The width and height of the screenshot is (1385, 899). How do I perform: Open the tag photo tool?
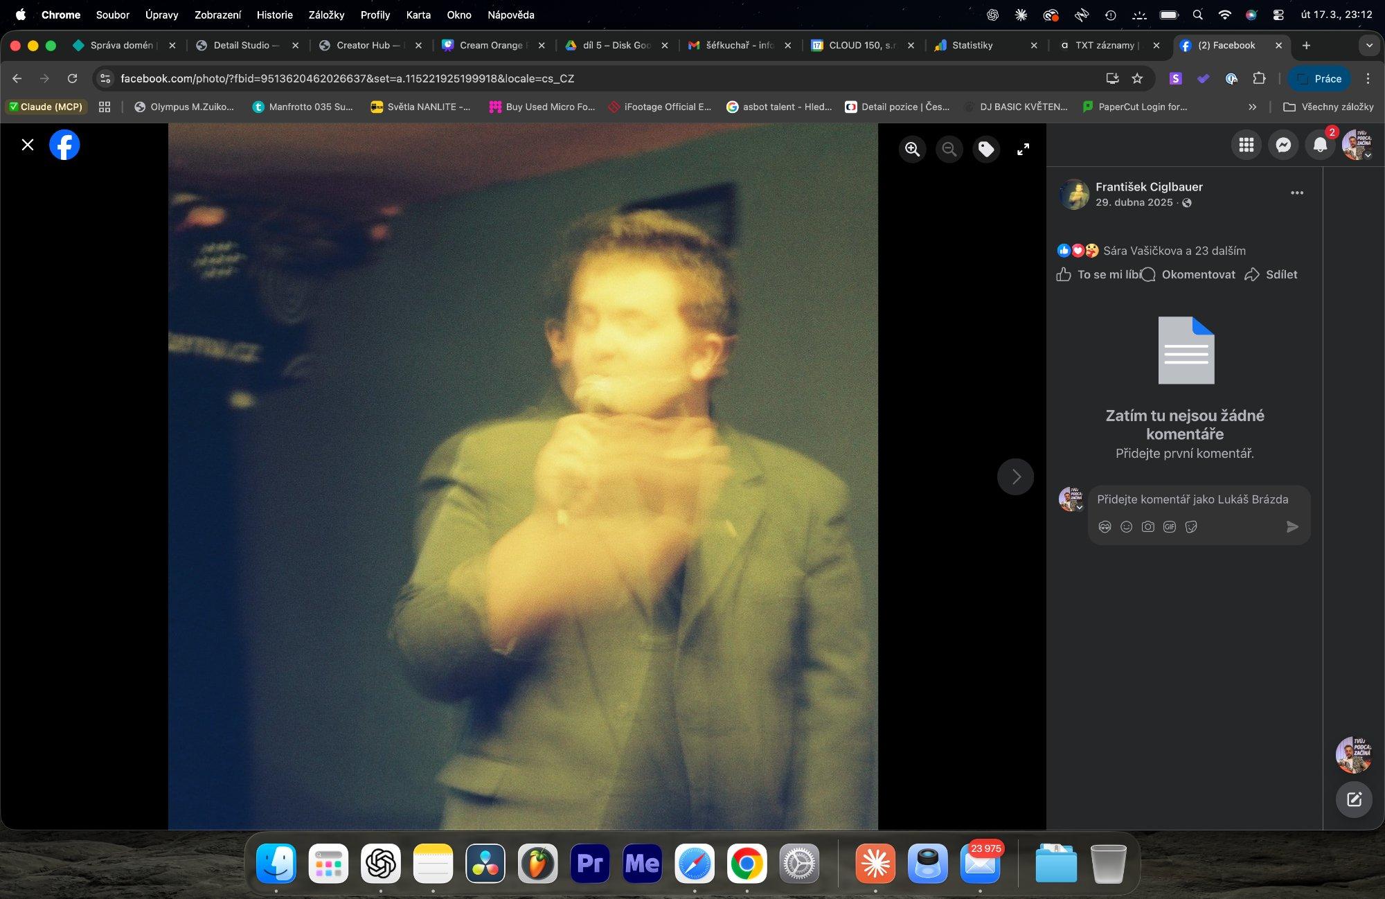pyautogui.click(x=986, y=149)
